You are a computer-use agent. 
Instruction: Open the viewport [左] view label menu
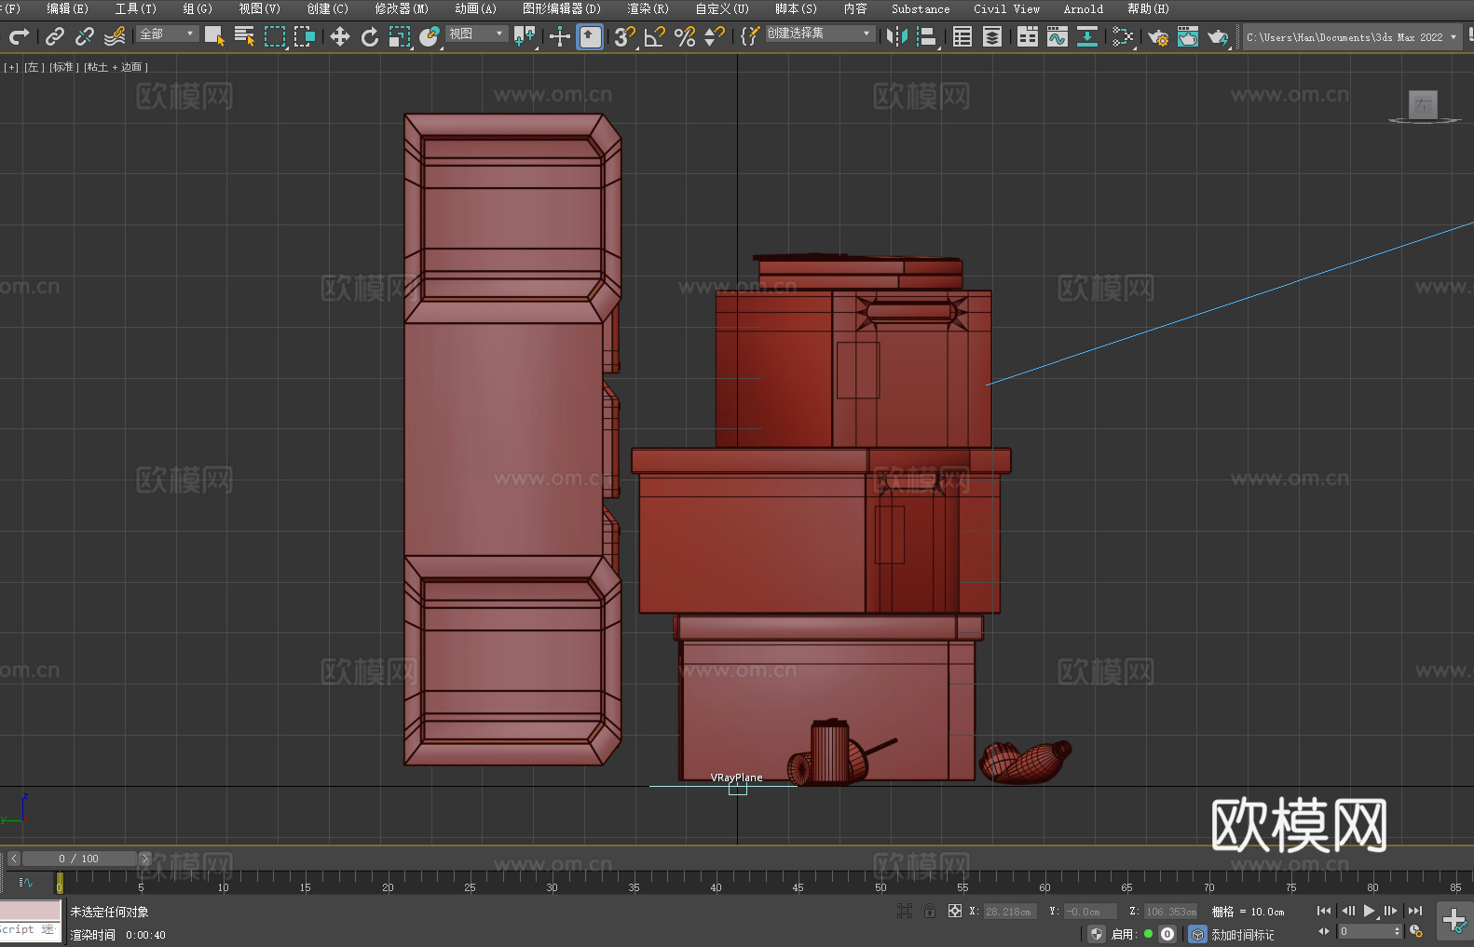(x=34, y=67)
